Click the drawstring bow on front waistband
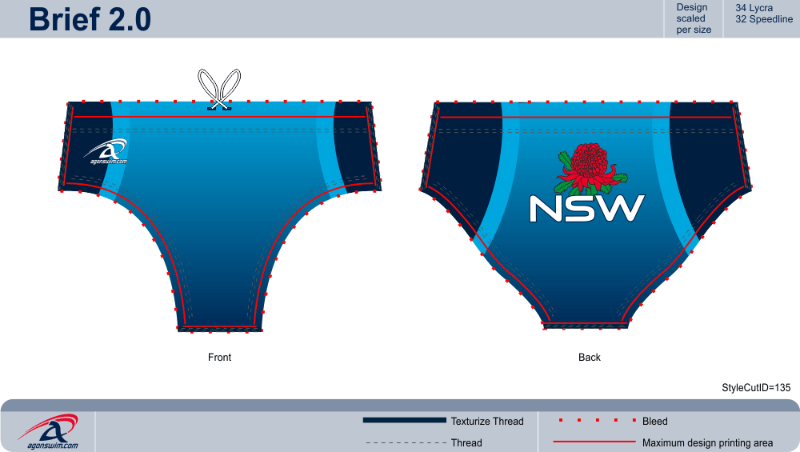Screen dimensions: 800x452 tap(219, 90)
